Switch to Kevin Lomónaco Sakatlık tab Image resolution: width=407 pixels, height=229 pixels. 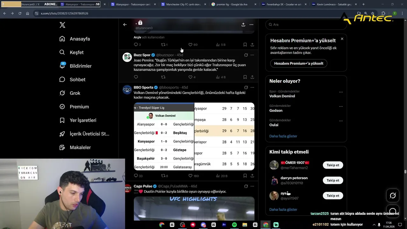pyautogui.click(x=334, y=4)
